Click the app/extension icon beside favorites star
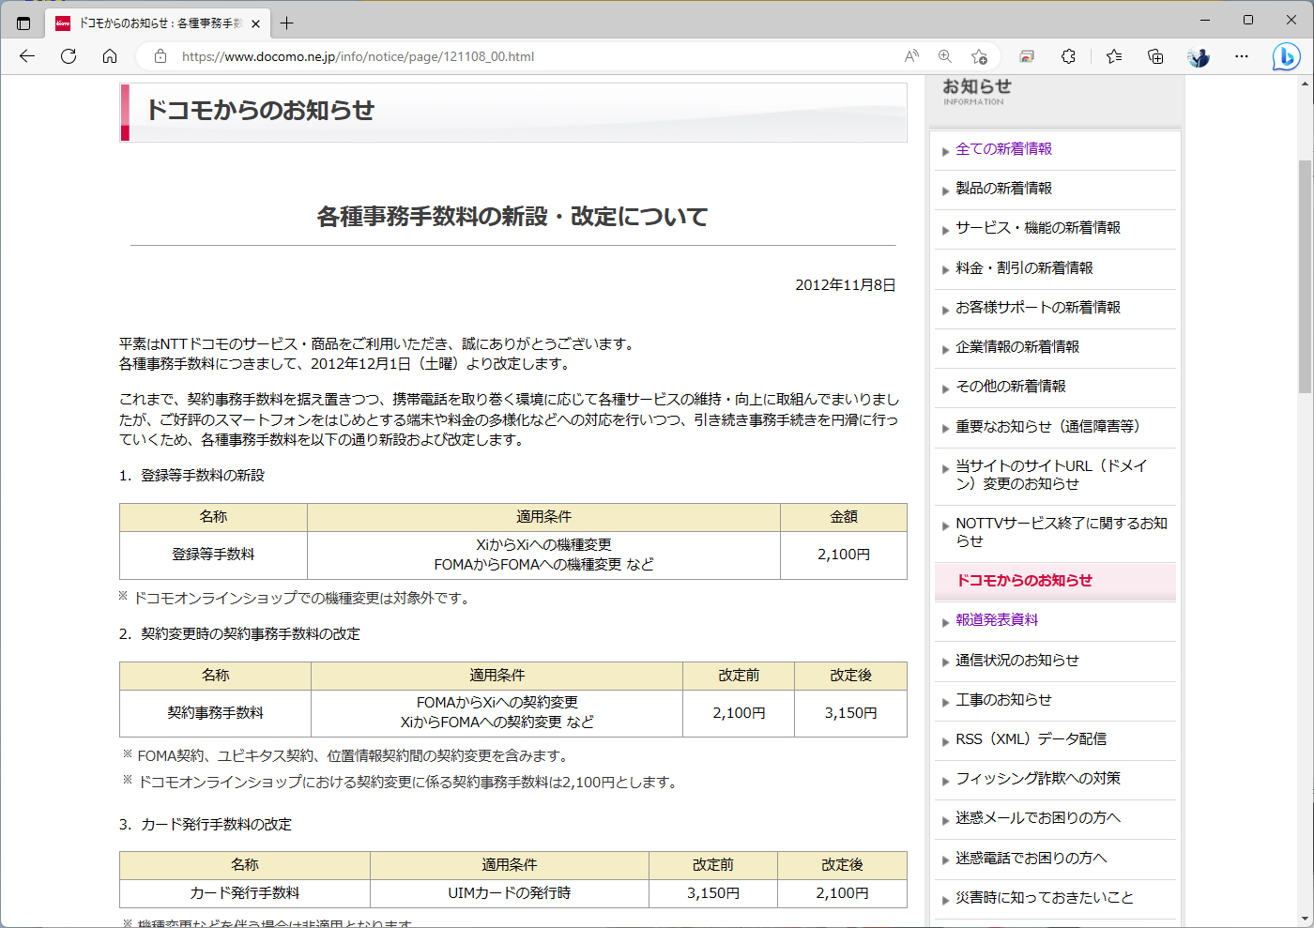 pyautogui.click(x=1027, y=56)
